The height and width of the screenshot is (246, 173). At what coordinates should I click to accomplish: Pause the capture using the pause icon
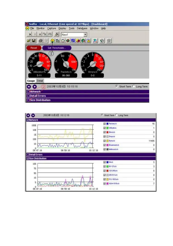pyautogui.click(x=35, y=34)
